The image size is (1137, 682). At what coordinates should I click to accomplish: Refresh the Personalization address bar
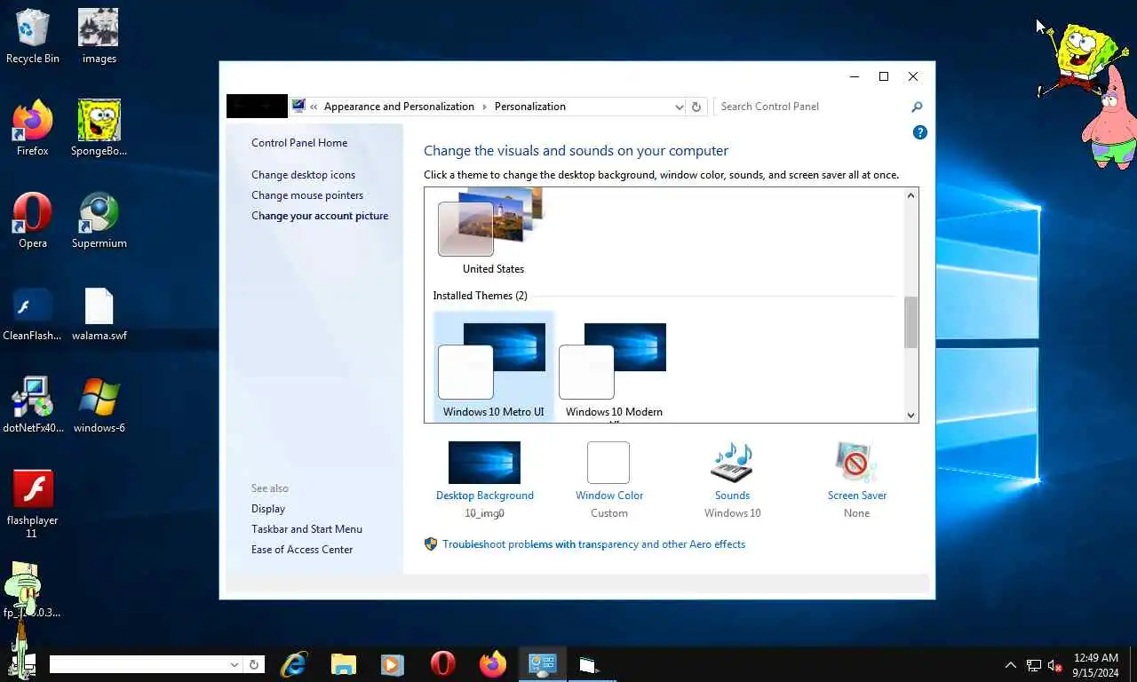(x=696, y=107)
